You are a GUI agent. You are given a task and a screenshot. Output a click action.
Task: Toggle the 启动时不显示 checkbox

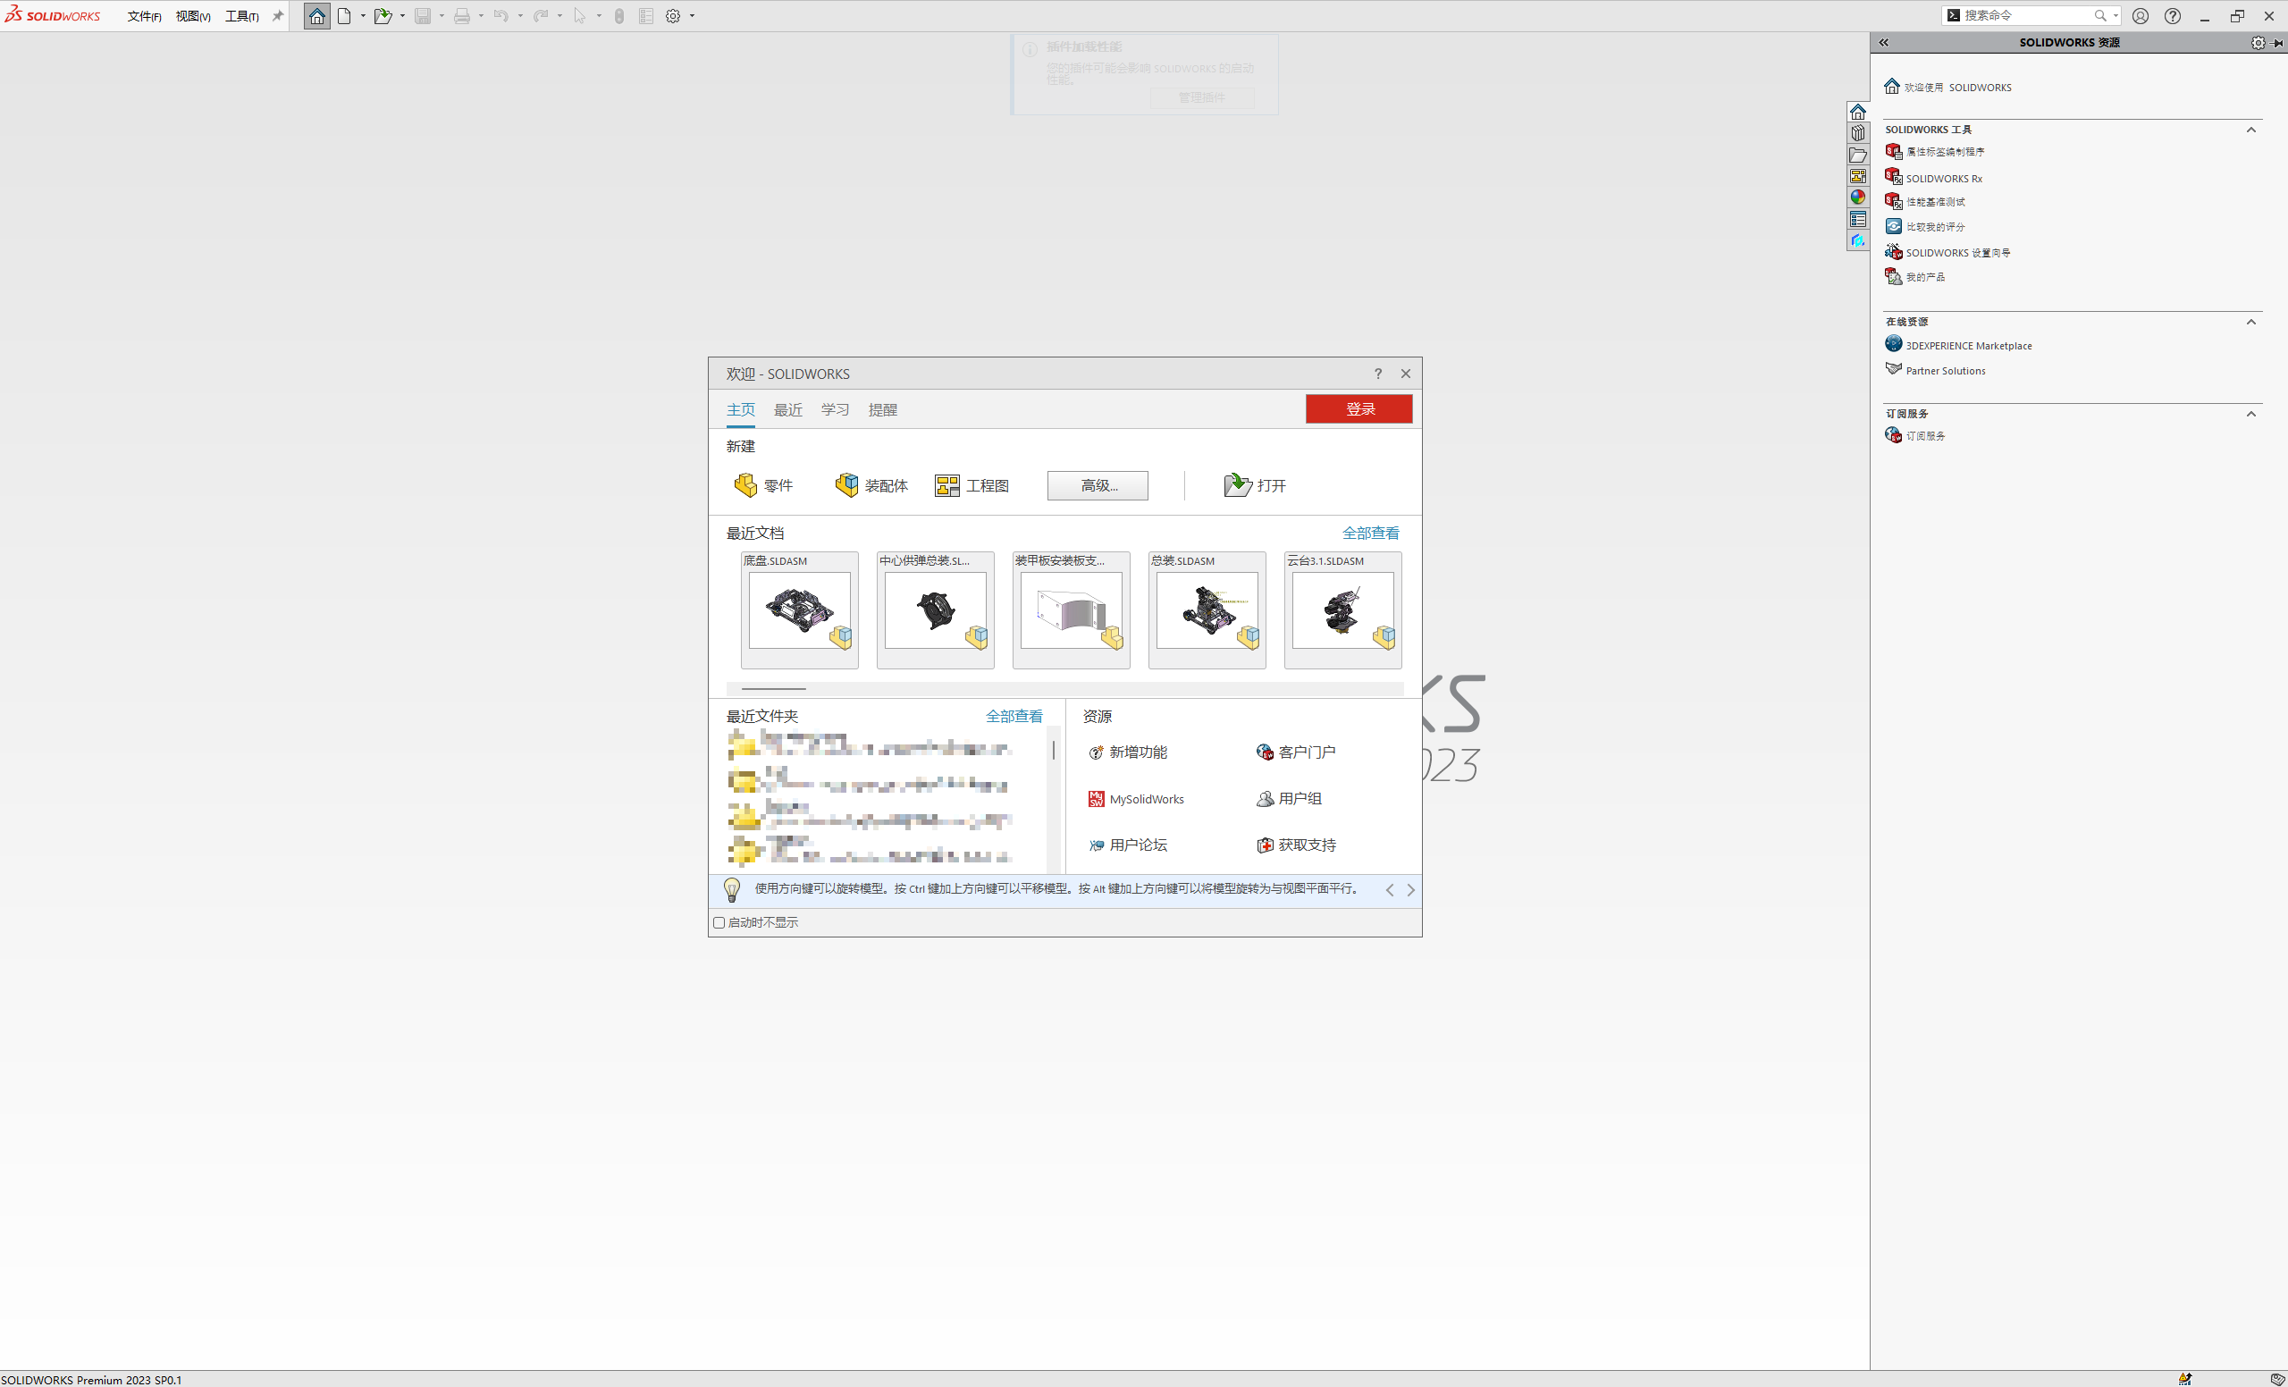[719, 923]
